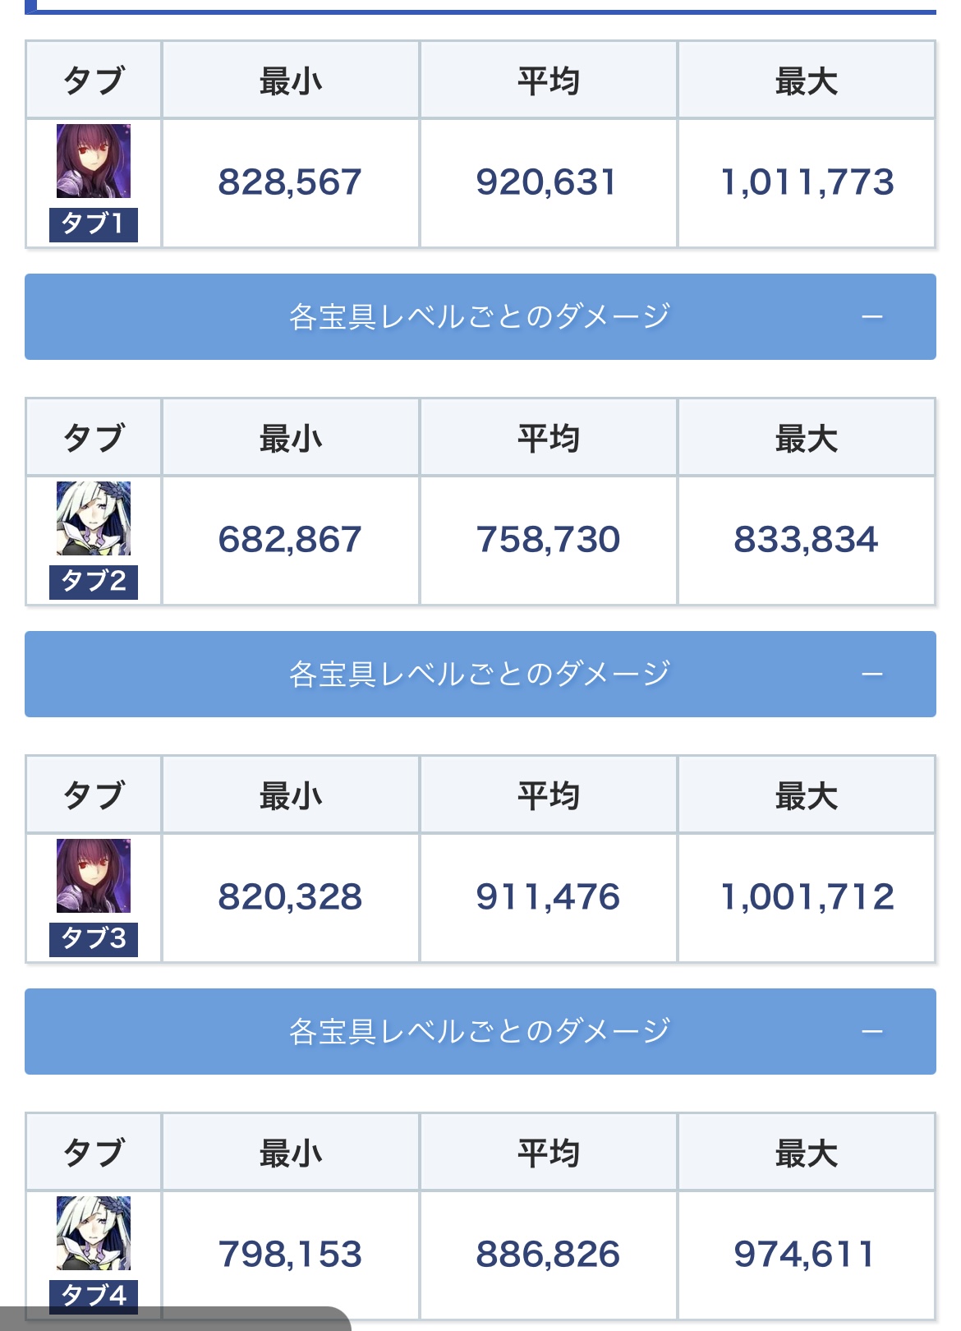Collapse second 各宝具レベルごとのダメージ section via minus
The height and width of the screenshot is (1331, 961).
coord(872,675)
